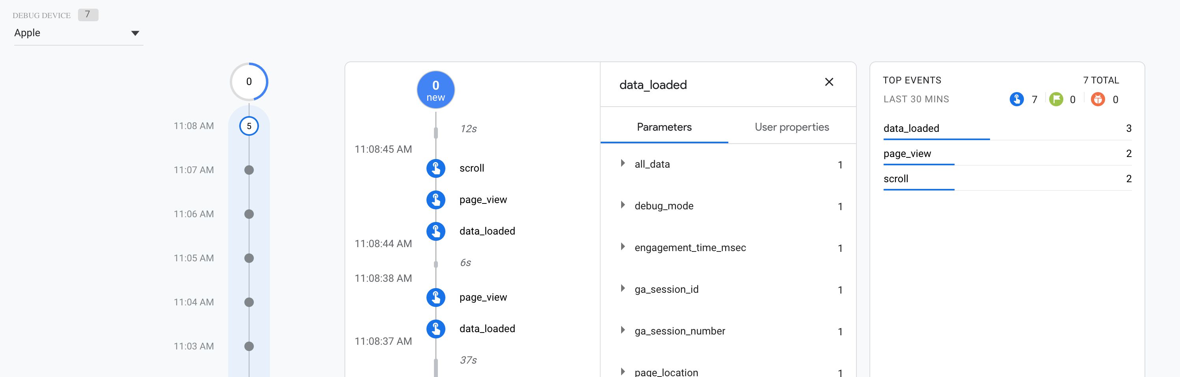The height and width of the screenshot is (377, 1180).
Task: Click the 11:08:44 AM timestamp
Action: [x=383, y=244]
